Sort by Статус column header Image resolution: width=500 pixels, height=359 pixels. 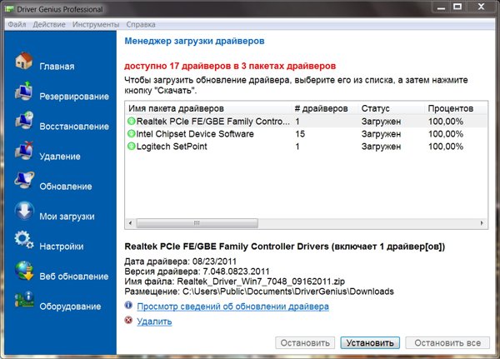pos(392,108)
